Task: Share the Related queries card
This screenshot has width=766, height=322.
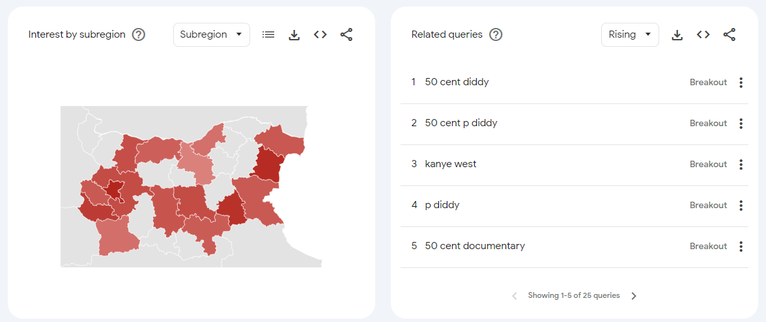Action: click(730, 34)
